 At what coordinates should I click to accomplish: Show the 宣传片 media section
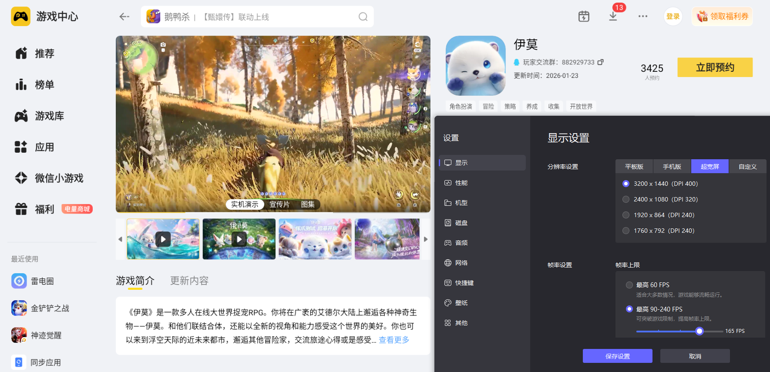(x=279, y=204)
